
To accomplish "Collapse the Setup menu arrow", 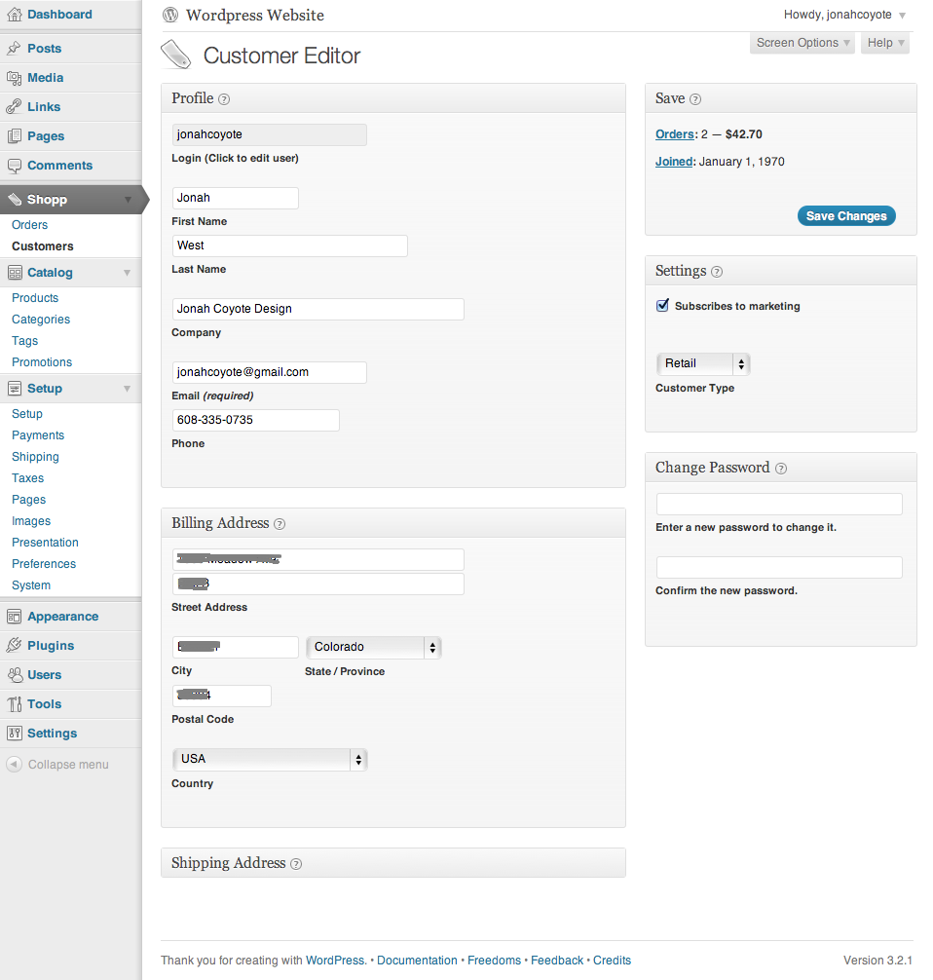I will pos(127,388).
